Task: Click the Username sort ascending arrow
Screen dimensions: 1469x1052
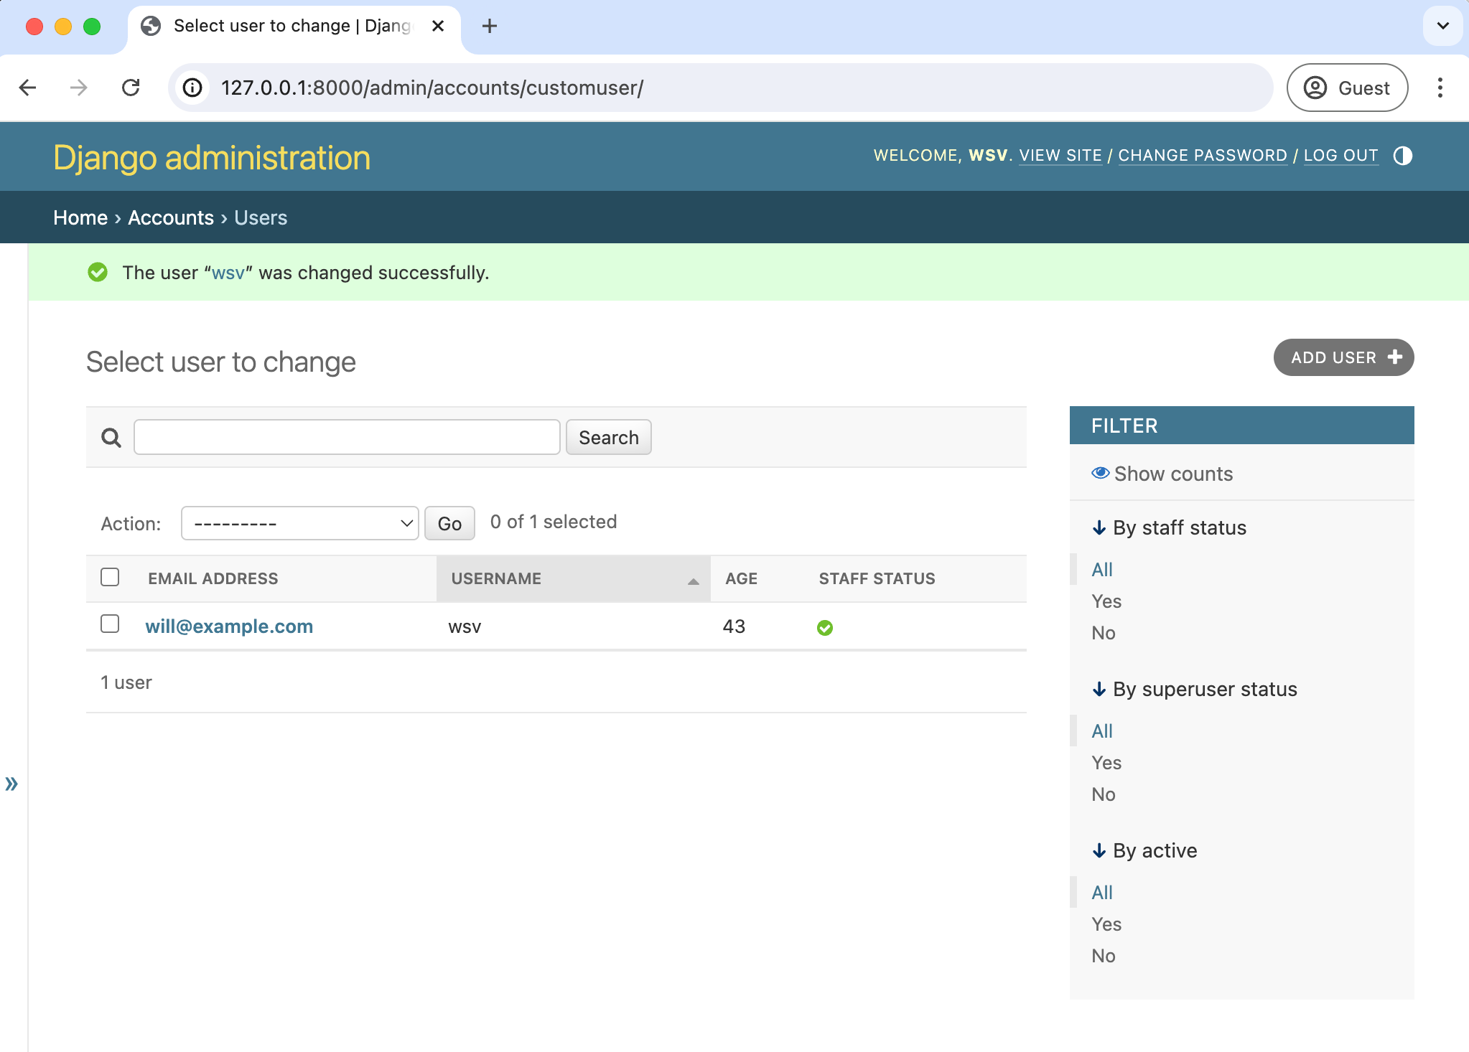Action: (x=693, y=581)
